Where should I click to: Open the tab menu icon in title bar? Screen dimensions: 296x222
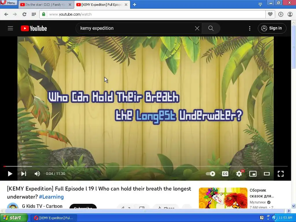(x=260, y=4)
